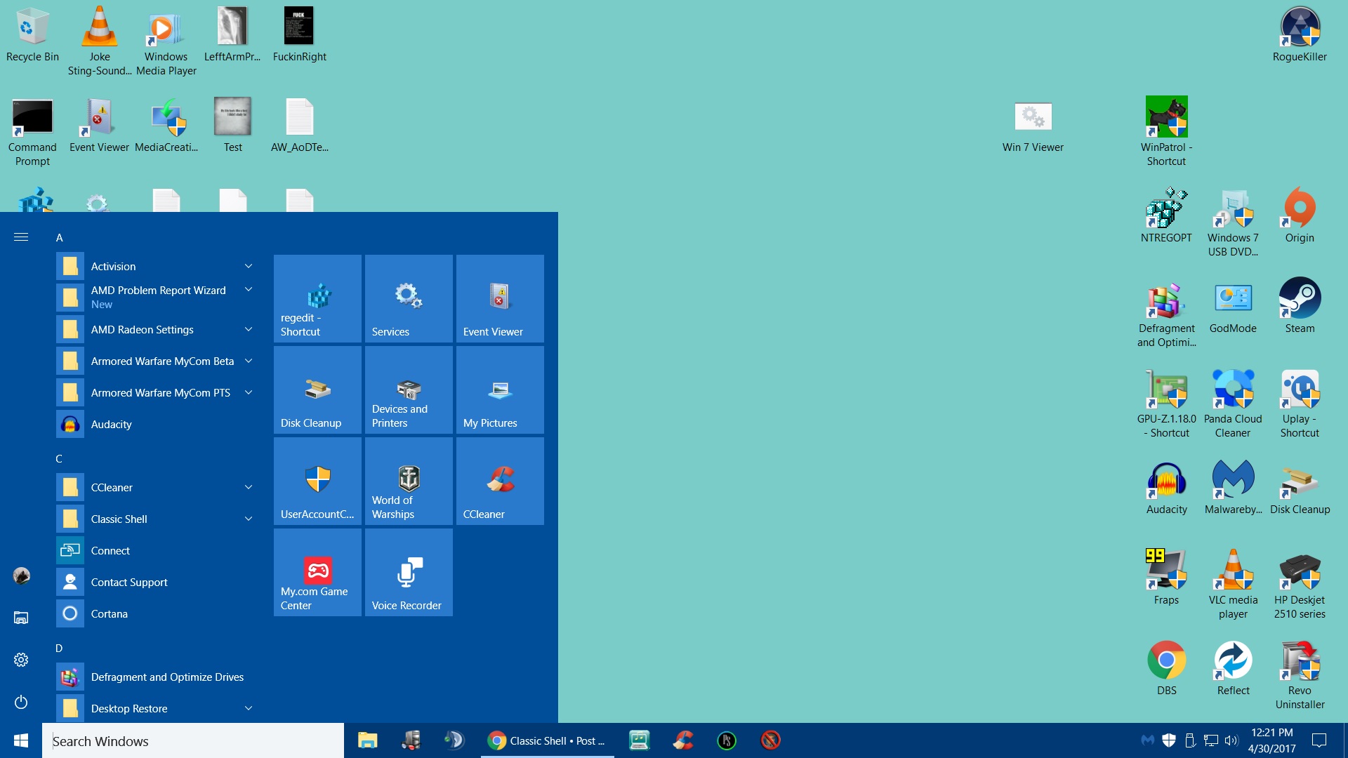Screen dimensions: 1348x758
Task: Click the Power button in Start menu
Action: (21, 702)
